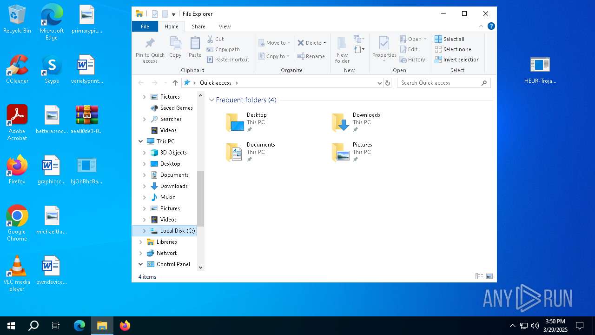
Task: Click the Refresh button next to address bar
Action: (388, 83)
